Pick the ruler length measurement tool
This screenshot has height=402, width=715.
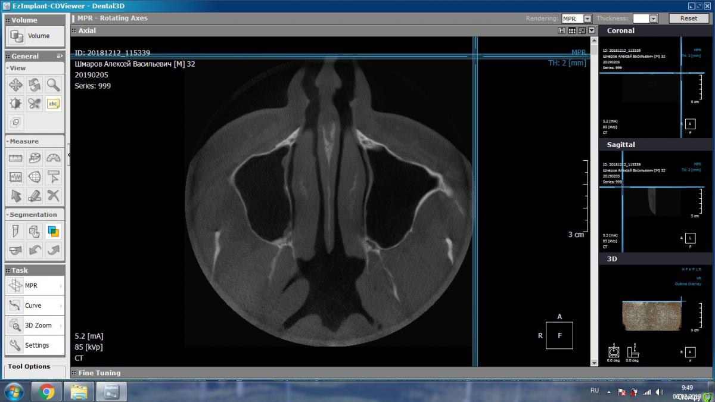click(x=15, y=158)
